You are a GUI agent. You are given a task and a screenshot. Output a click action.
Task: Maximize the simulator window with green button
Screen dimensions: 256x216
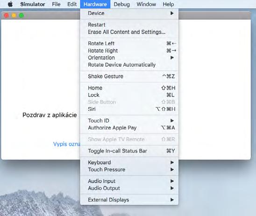21,16
